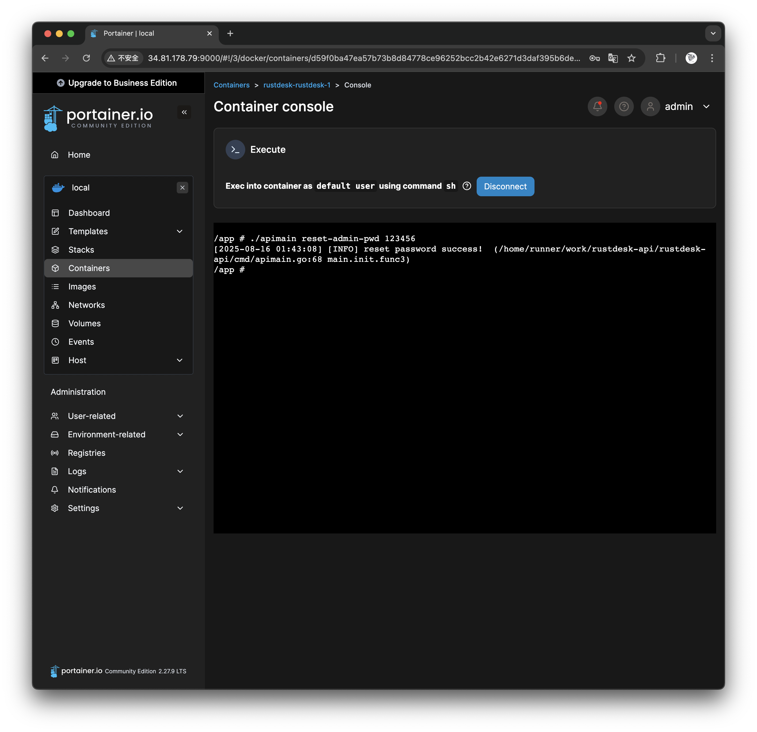Follow the rustdesk-rustdesk-1 breadcrumb link
The width and height of the screenshot is (757, 732).
tap(297, 85)
